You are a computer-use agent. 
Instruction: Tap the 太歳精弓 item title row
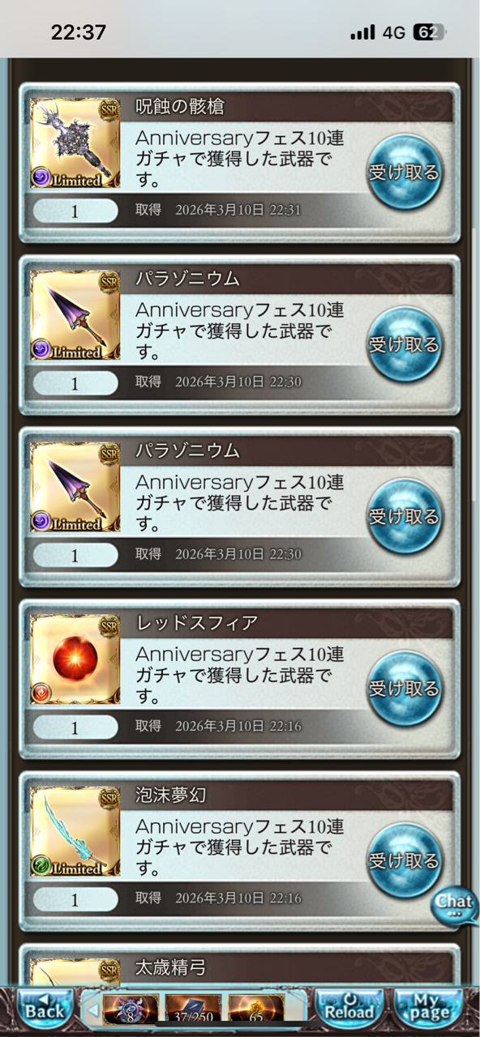(x=293, y=967)
